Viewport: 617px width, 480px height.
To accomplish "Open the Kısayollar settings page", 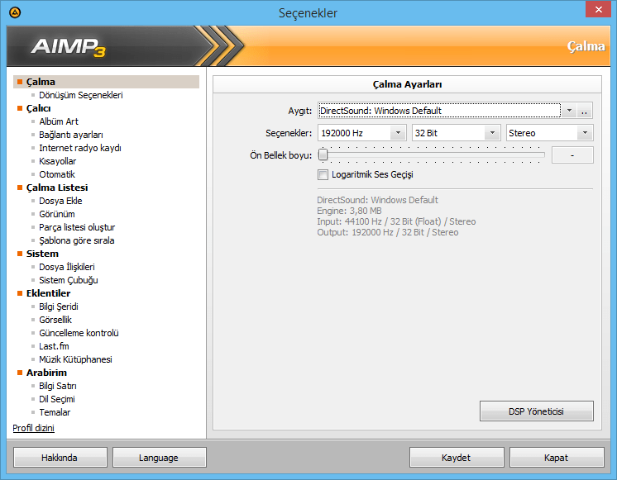I will point(57,161).
